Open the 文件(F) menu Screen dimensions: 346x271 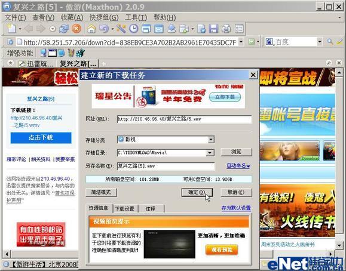15,17
